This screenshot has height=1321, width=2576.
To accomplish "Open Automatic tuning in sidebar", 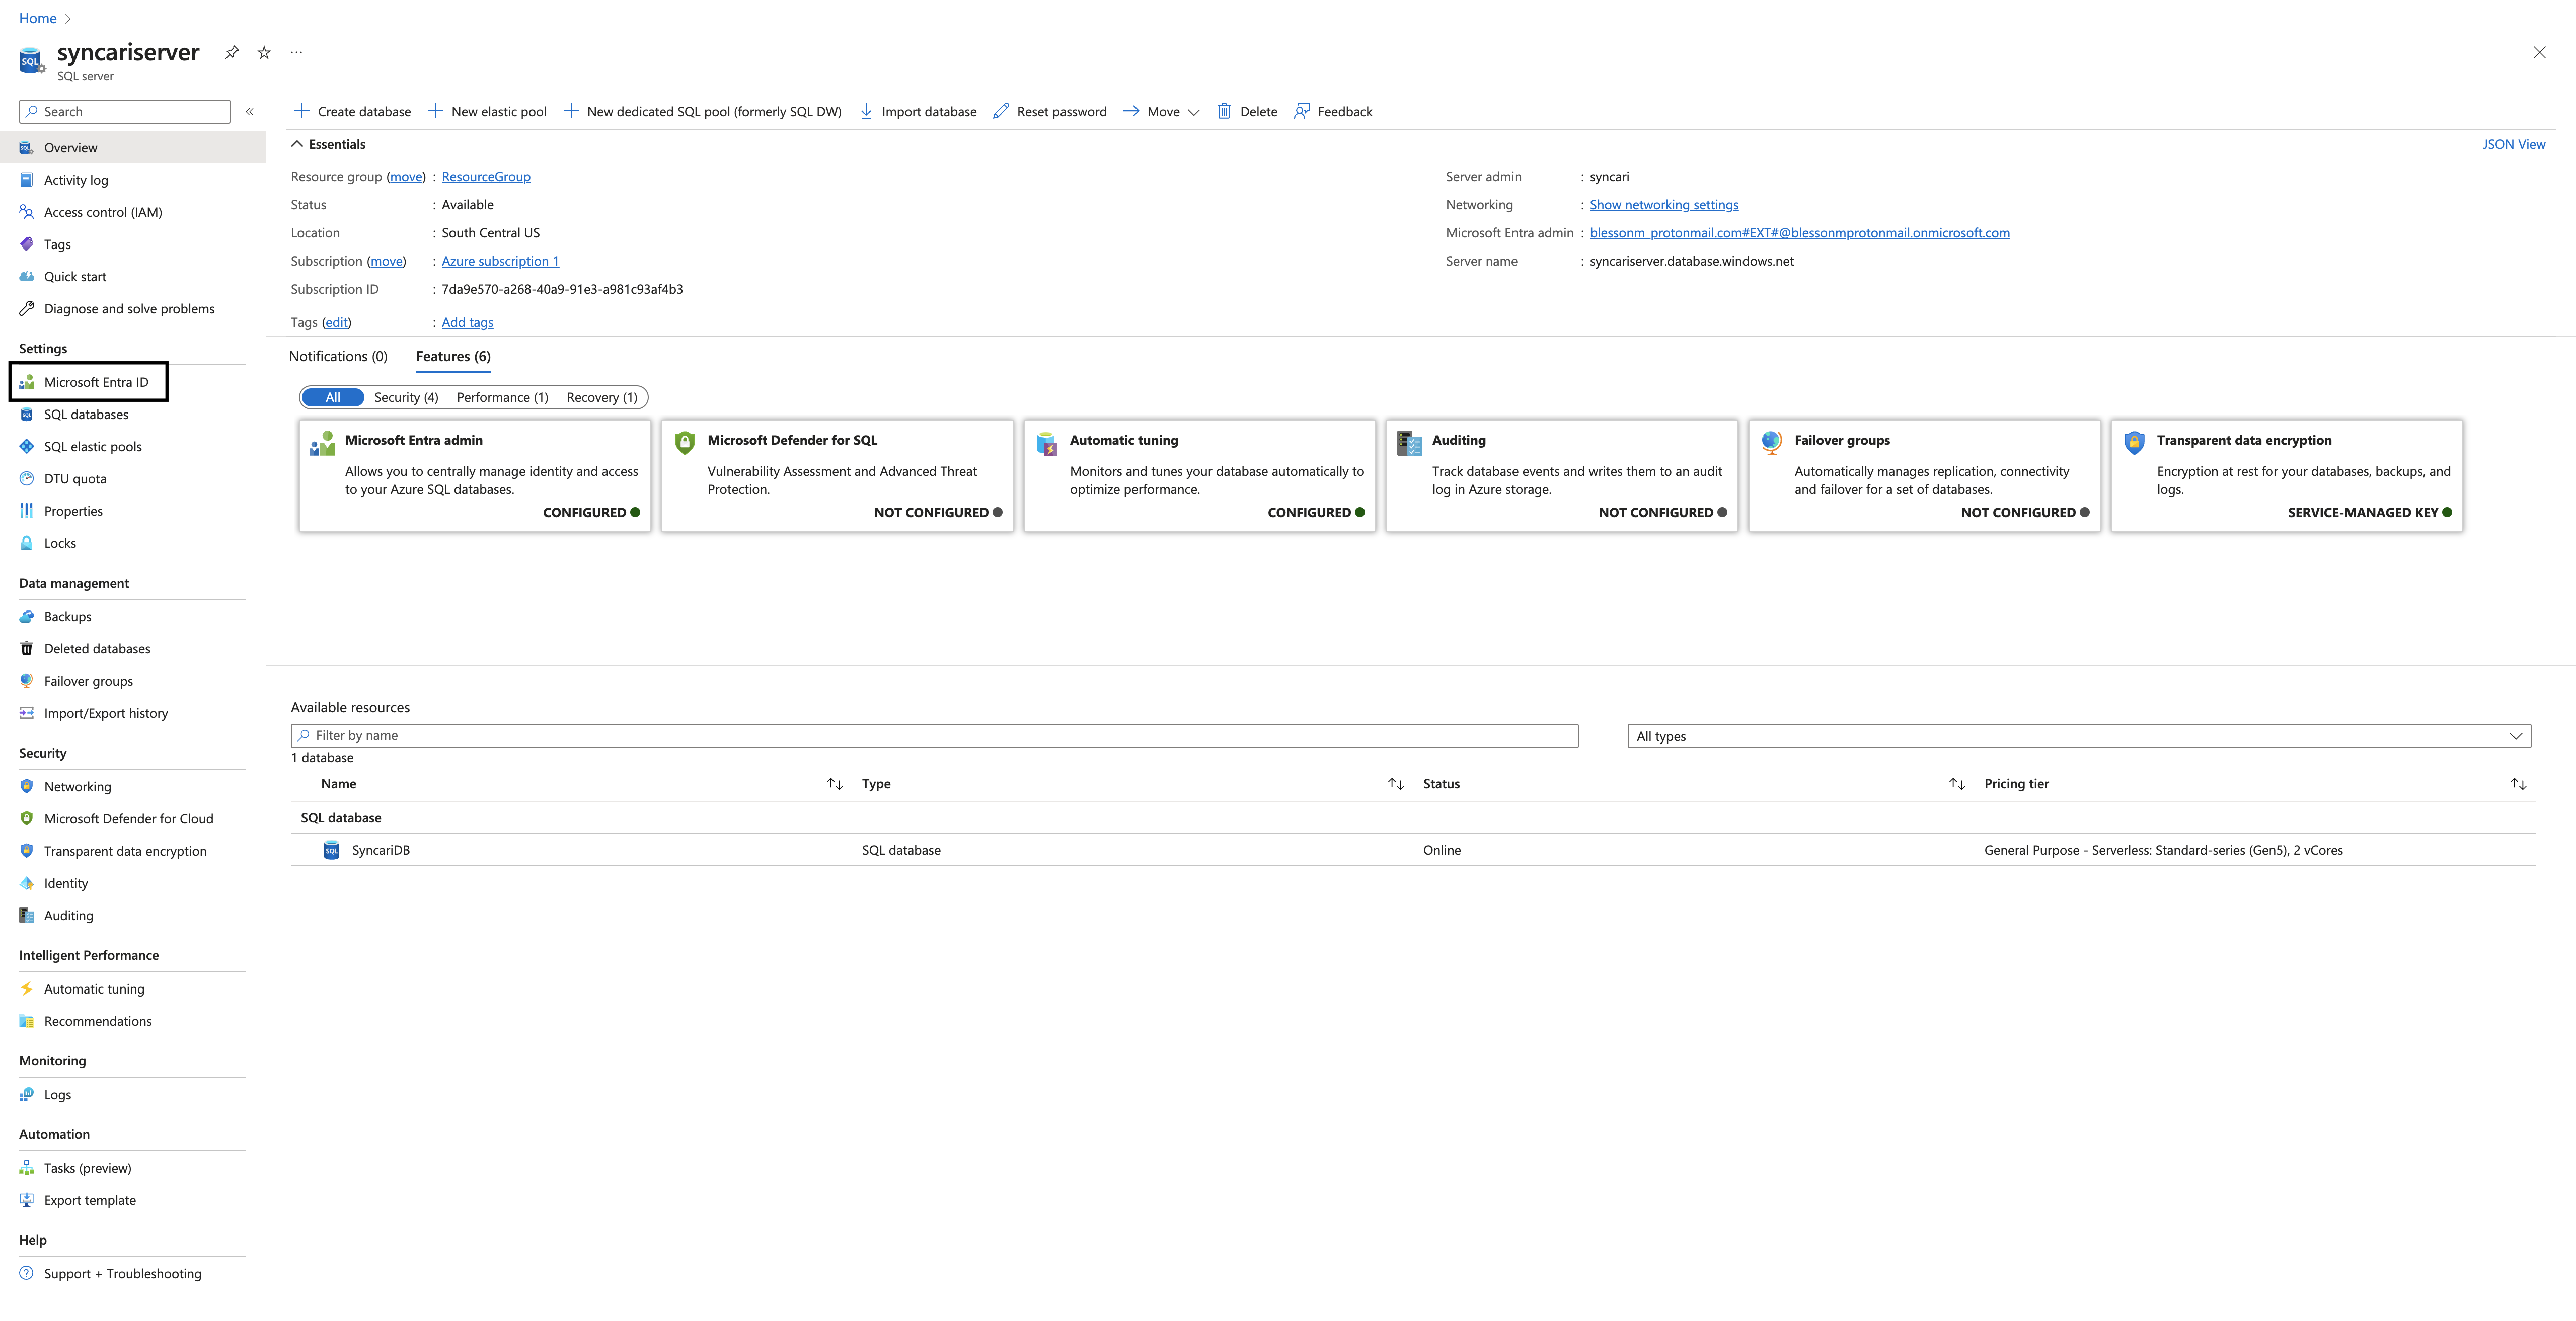I will click(94, 989).
